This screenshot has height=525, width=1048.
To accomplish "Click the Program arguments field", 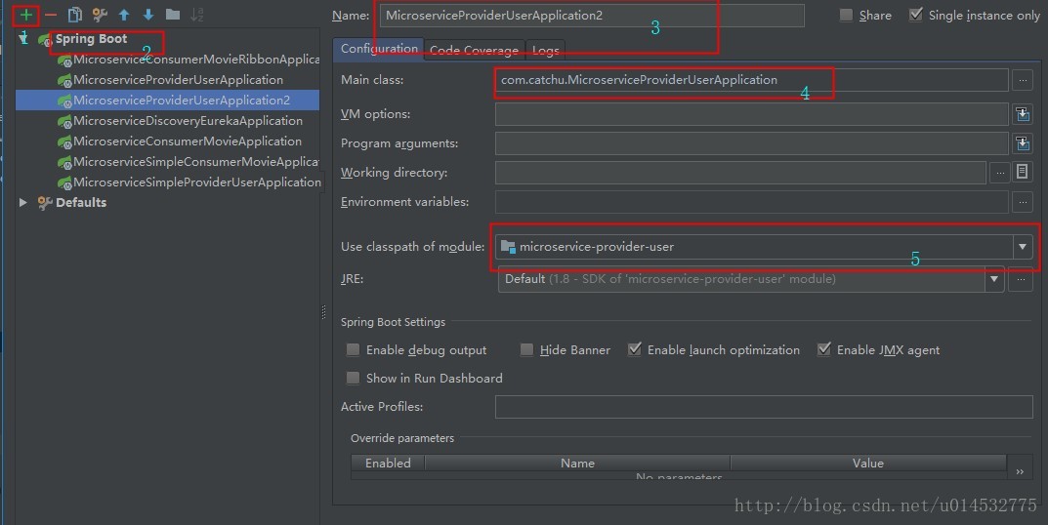I will 751,143.
